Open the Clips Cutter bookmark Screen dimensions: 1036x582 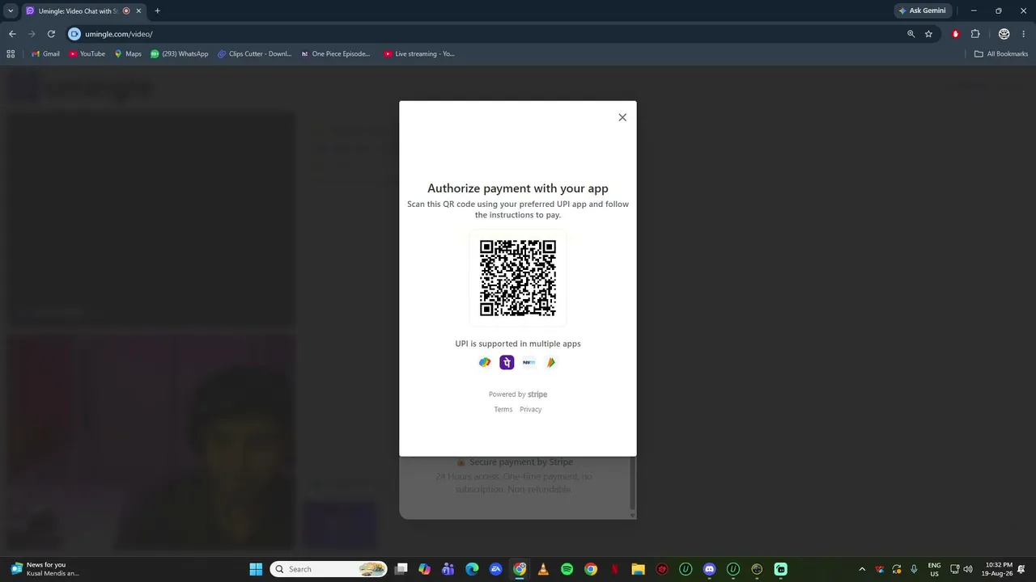(x=255, y=54)
